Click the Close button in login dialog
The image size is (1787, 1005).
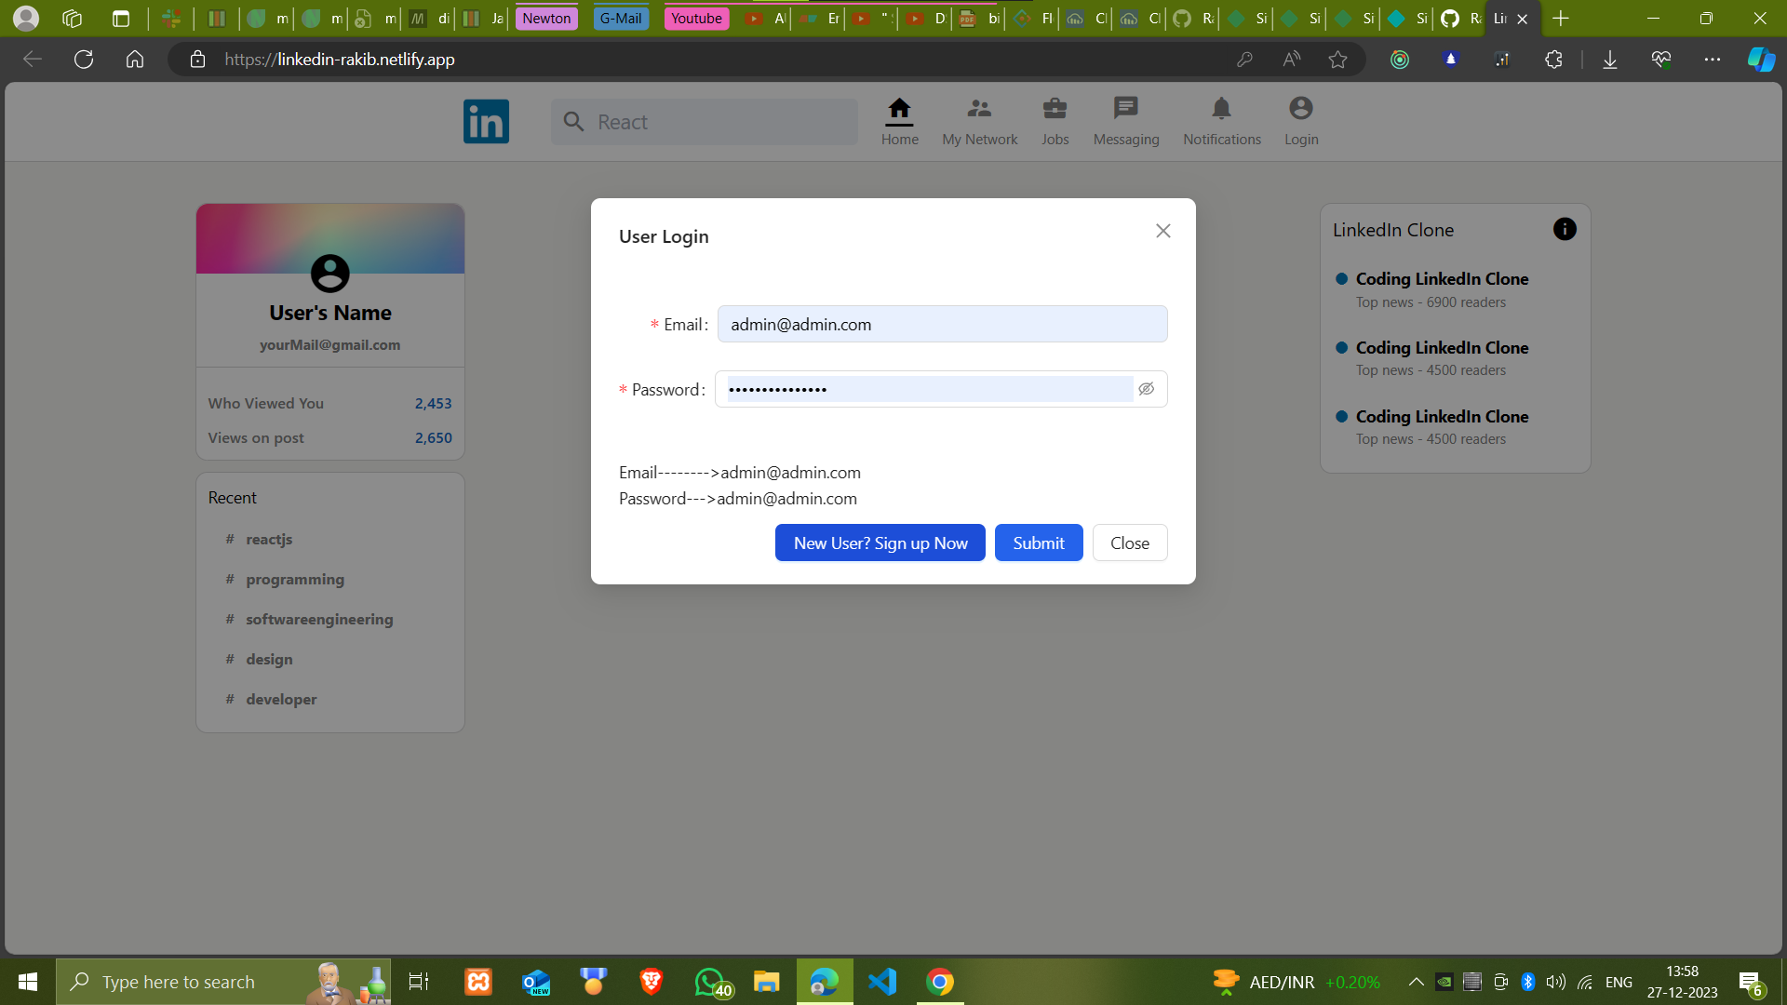point(1130,543)
